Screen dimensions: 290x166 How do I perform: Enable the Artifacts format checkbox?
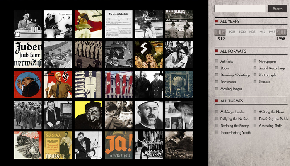pyautogui.click(x=217, y=61)
